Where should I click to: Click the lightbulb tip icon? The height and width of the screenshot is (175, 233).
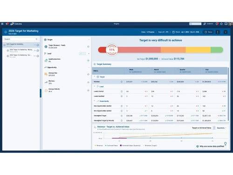[x=226, y=143]
